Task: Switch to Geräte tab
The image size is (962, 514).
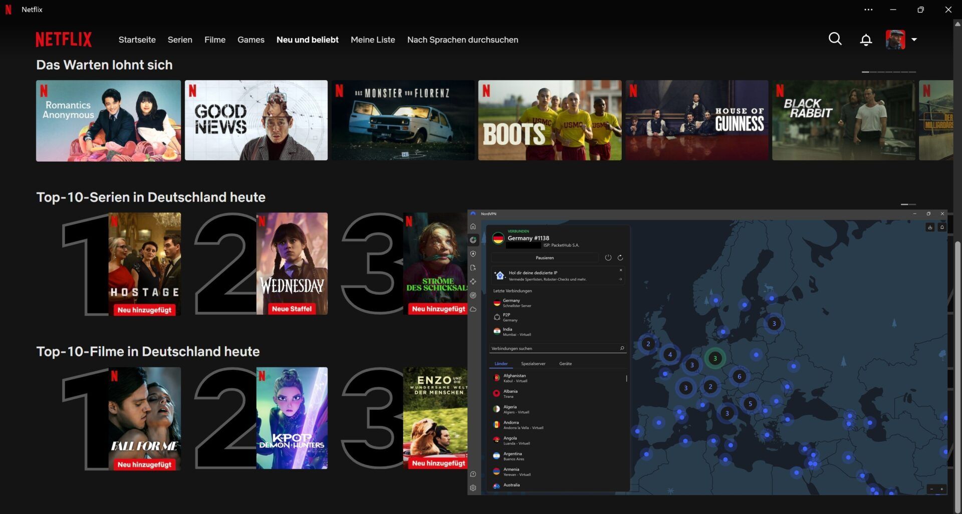Action: [x=565, y=364]
